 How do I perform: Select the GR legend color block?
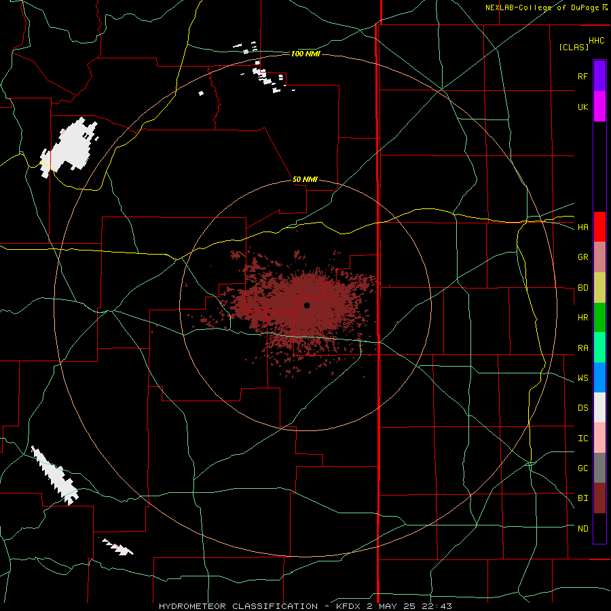click(x=599, y=257)
